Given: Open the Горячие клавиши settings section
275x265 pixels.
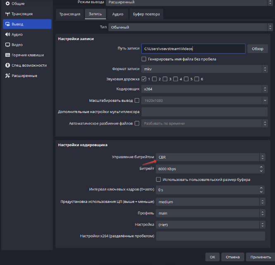Looking at the screenshot, I should tap(27, 55).
